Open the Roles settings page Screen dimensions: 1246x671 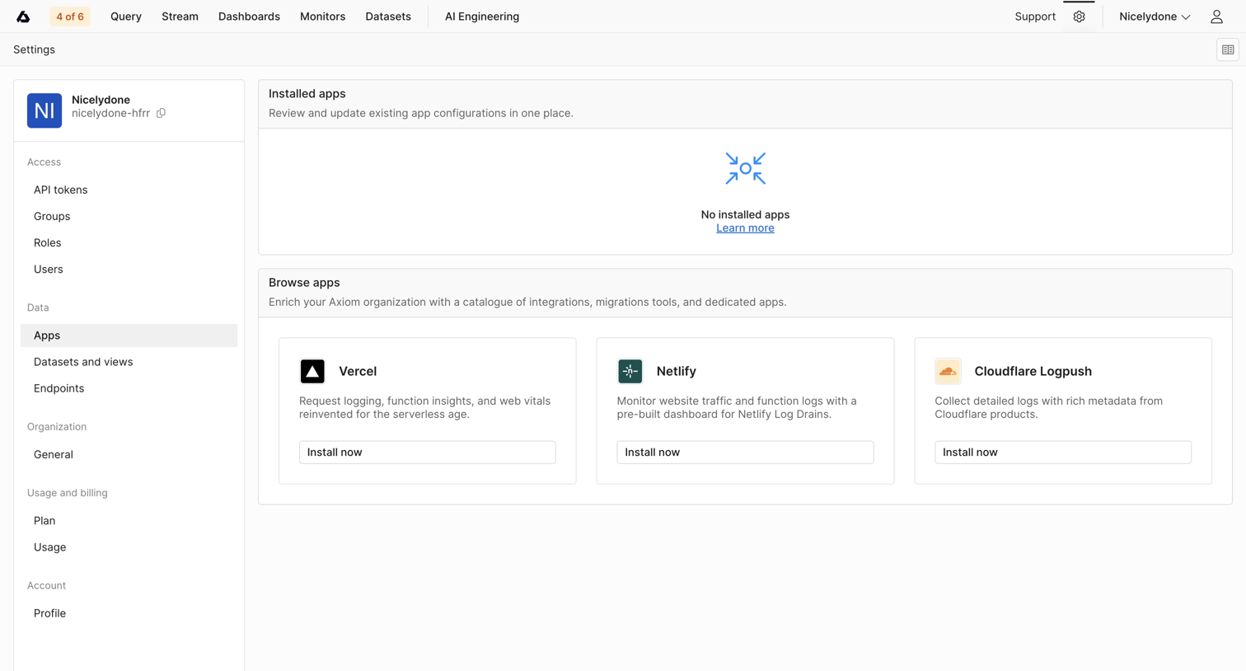129,242
